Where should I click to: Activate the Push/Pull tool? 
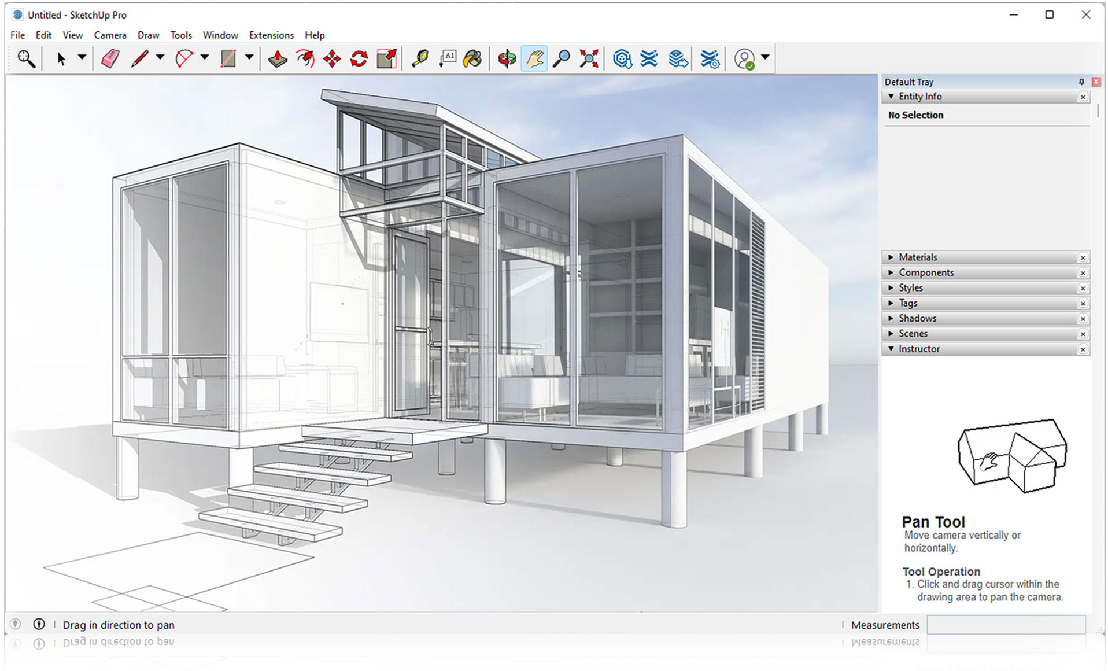pos(278,58)
